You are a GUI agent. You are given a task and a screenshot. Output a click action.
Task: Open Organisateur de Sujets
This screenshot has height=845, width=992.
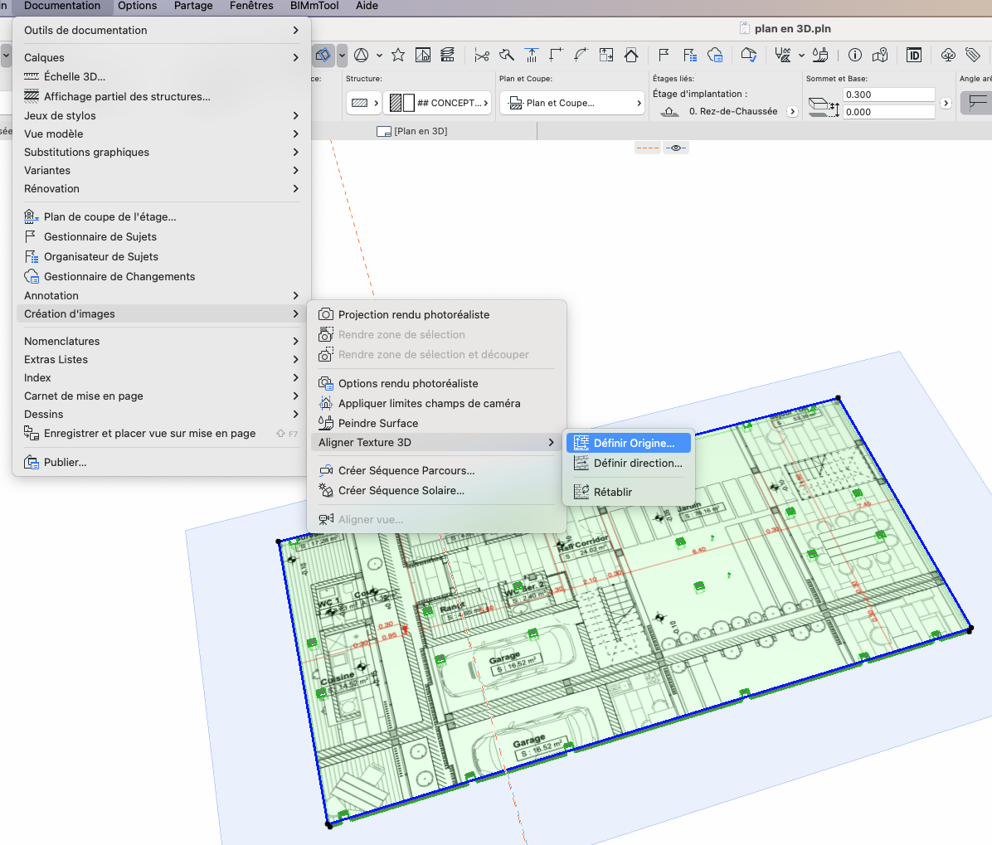click(162, 257)
